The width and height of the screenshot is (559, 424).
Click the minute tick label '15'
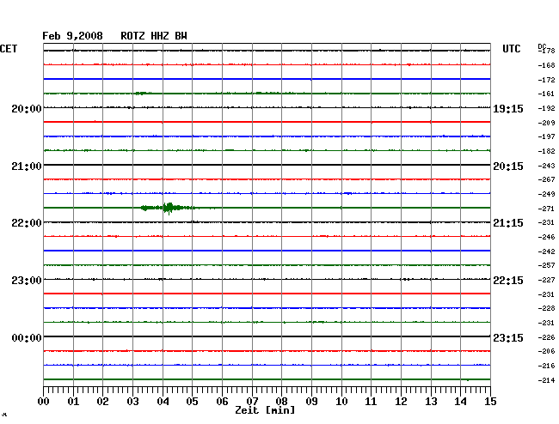[490, 402]
